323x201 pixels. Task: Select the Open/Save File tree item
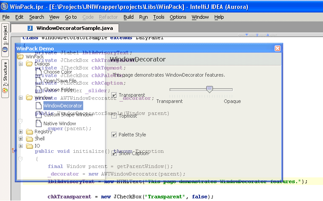tap(60, 81)
